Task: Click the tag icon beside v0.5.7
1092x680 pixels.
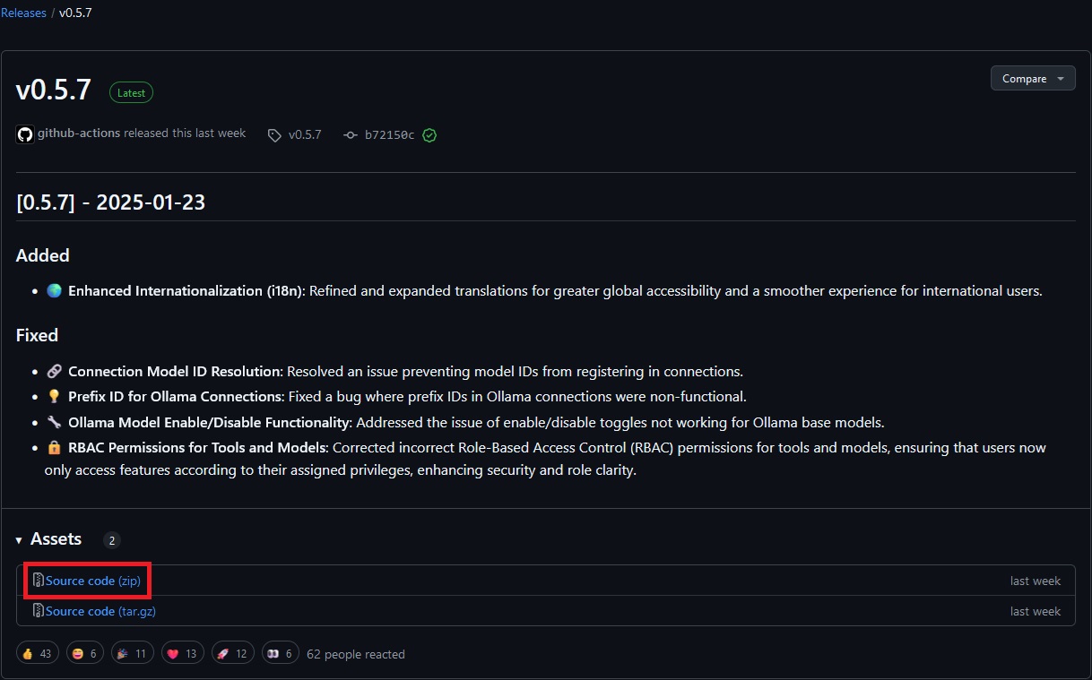Action: 274,135
